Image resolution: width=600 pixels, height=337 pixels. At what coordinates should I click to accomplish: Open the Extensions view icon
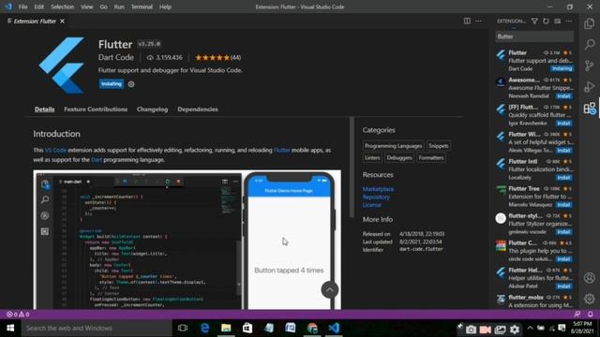(x=590, y=109)
